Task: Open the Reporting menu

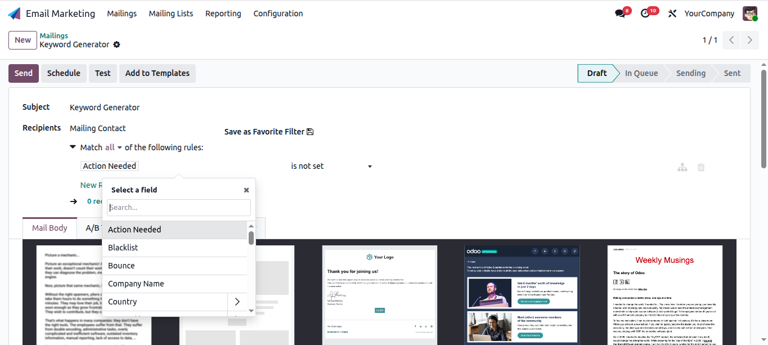Action: tap(223, 14)
